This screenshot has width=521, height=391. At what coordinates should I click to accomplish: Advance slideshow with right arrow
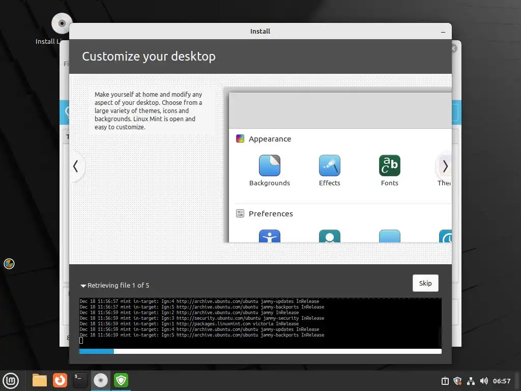(445, 166)
